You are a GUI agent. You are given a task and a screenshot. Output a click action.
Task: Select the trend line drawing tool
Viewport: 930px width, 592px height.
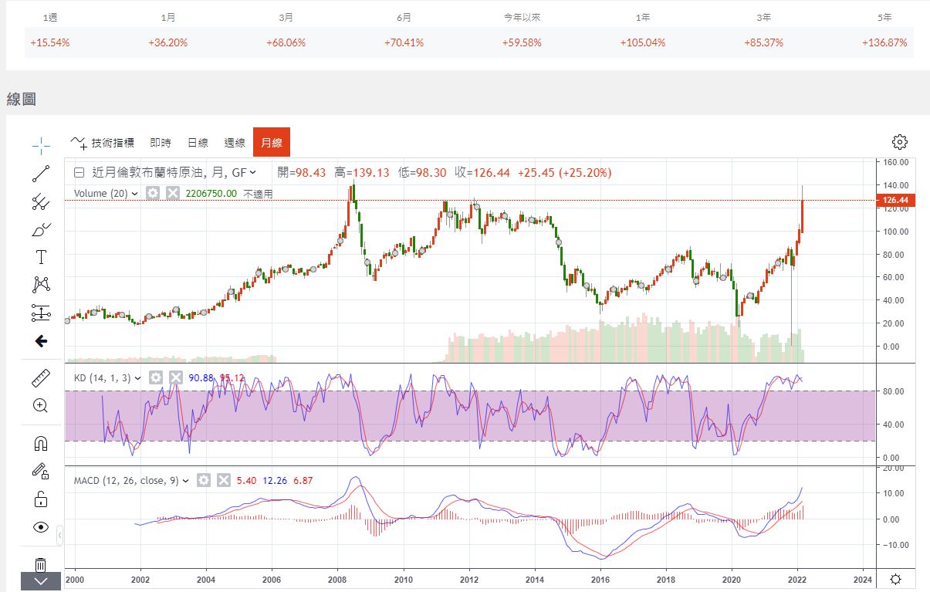tap(41, 174)
